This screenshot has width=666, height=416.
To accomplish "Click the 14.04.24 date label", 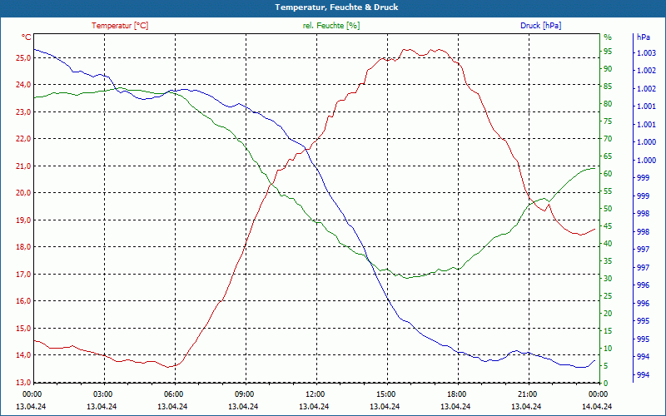I will click(x=597, y=406).
